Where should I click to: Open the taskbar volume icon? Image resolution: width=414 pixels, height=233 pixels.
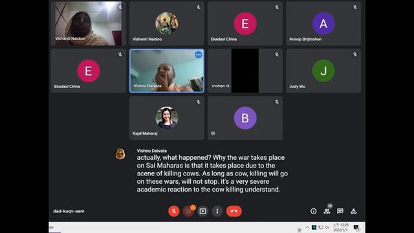[x=327, y=227]
